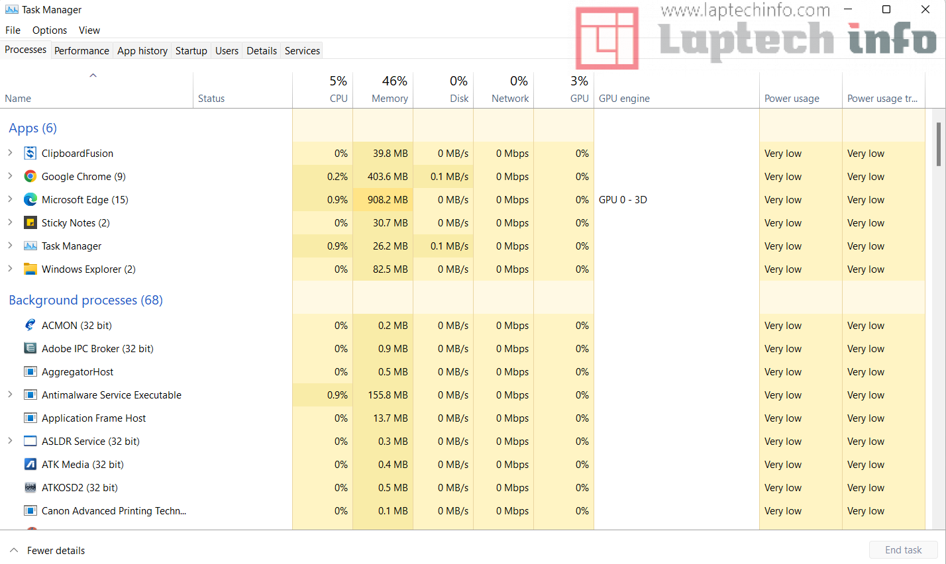
Task: Sort by the Status column header
Action: pos(242,90)
